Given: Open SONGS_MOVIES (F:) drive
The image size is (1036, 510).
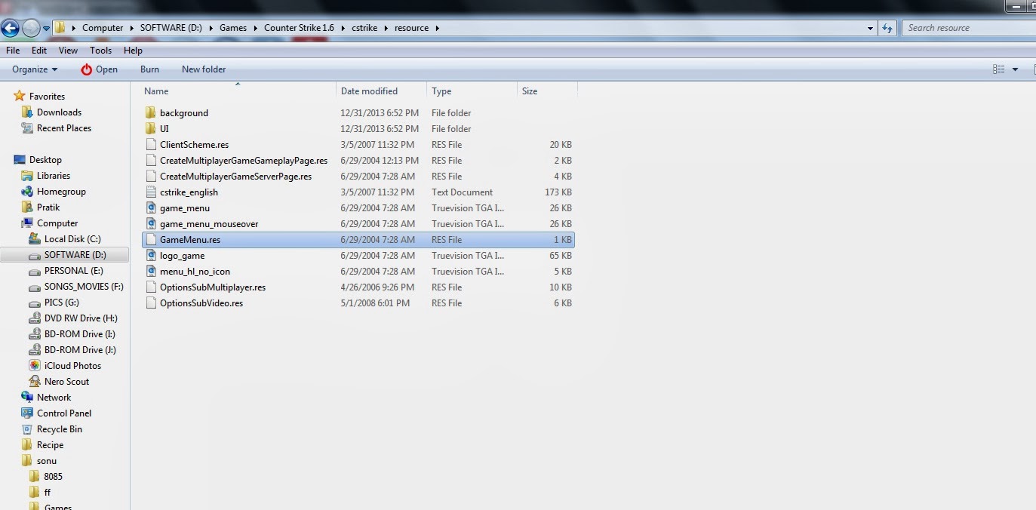Looking at the screenshot, I should (x=83, y=287).
